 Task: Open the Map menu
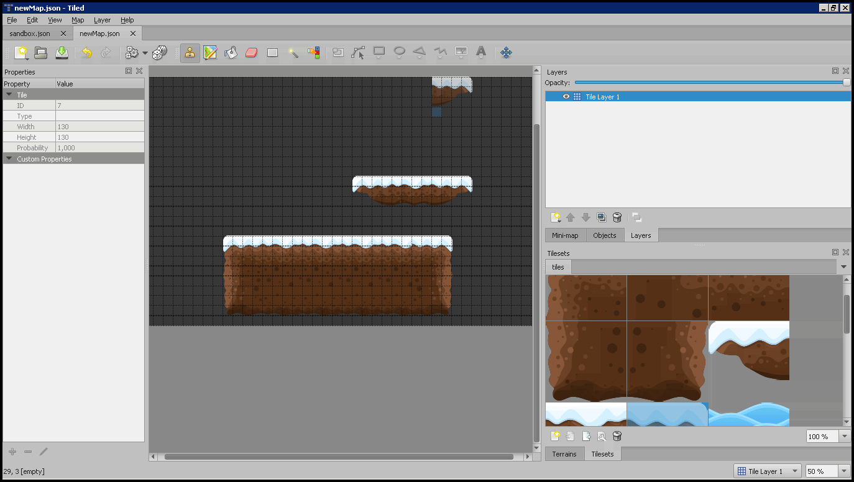pyautogui.click(x=78, y=20)
